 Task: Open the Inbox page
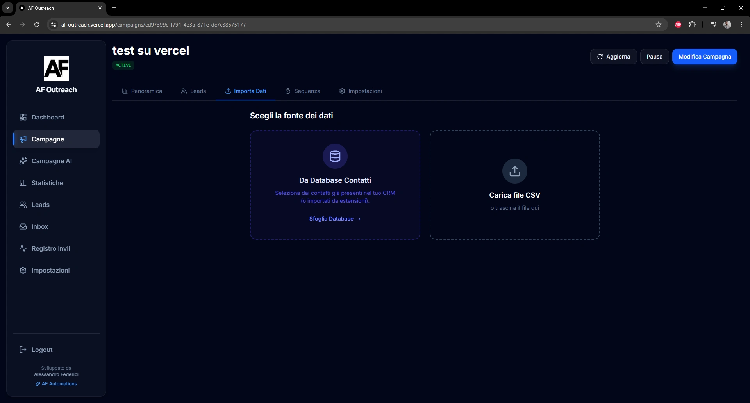[x=56, y=226]
